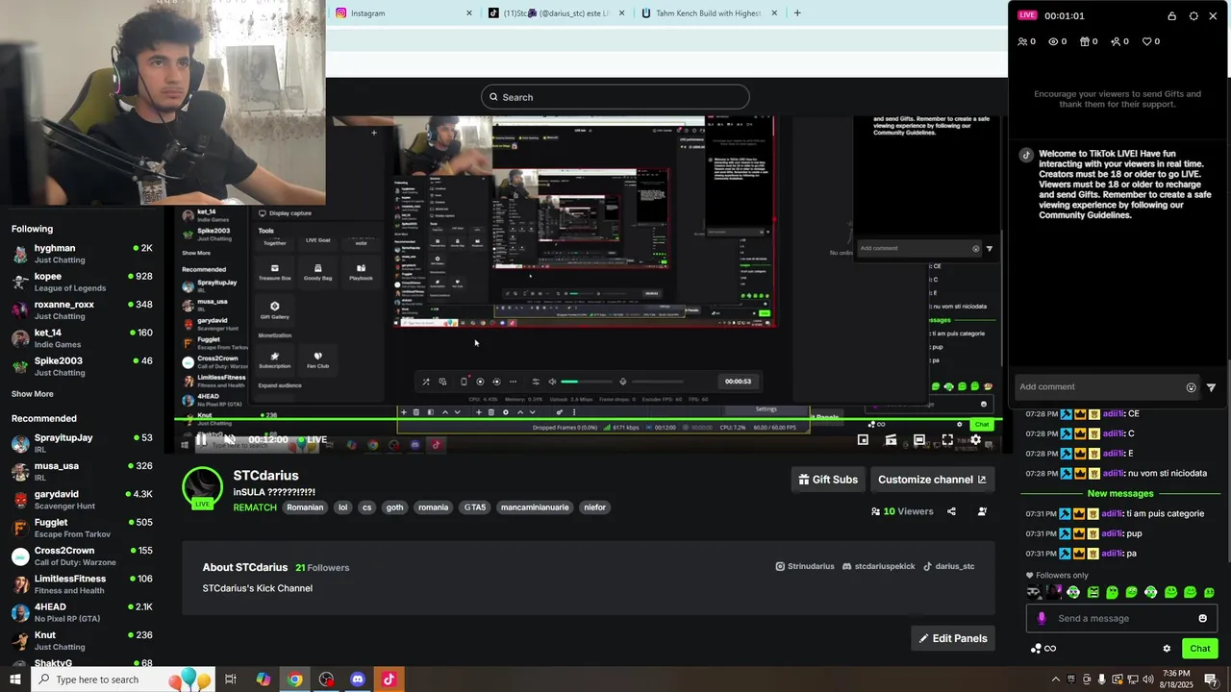Click Send a message chat input
The width and height of the screenshot is (1231, 692).
[x=1121, y=619]
